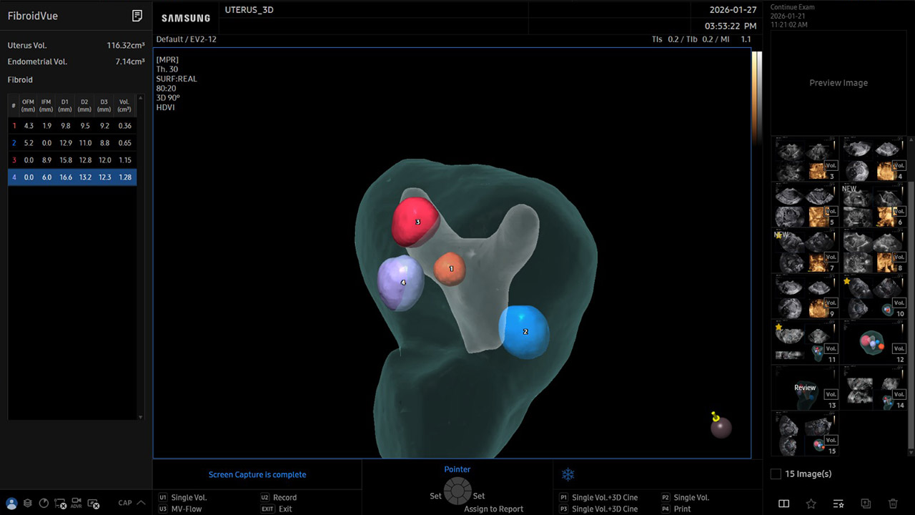Open thumbnail image 8
This screenshot has width=915, height=515.
click(x=874, y=250)
